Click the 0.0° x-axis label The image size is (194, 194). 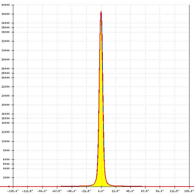[101, 191]
